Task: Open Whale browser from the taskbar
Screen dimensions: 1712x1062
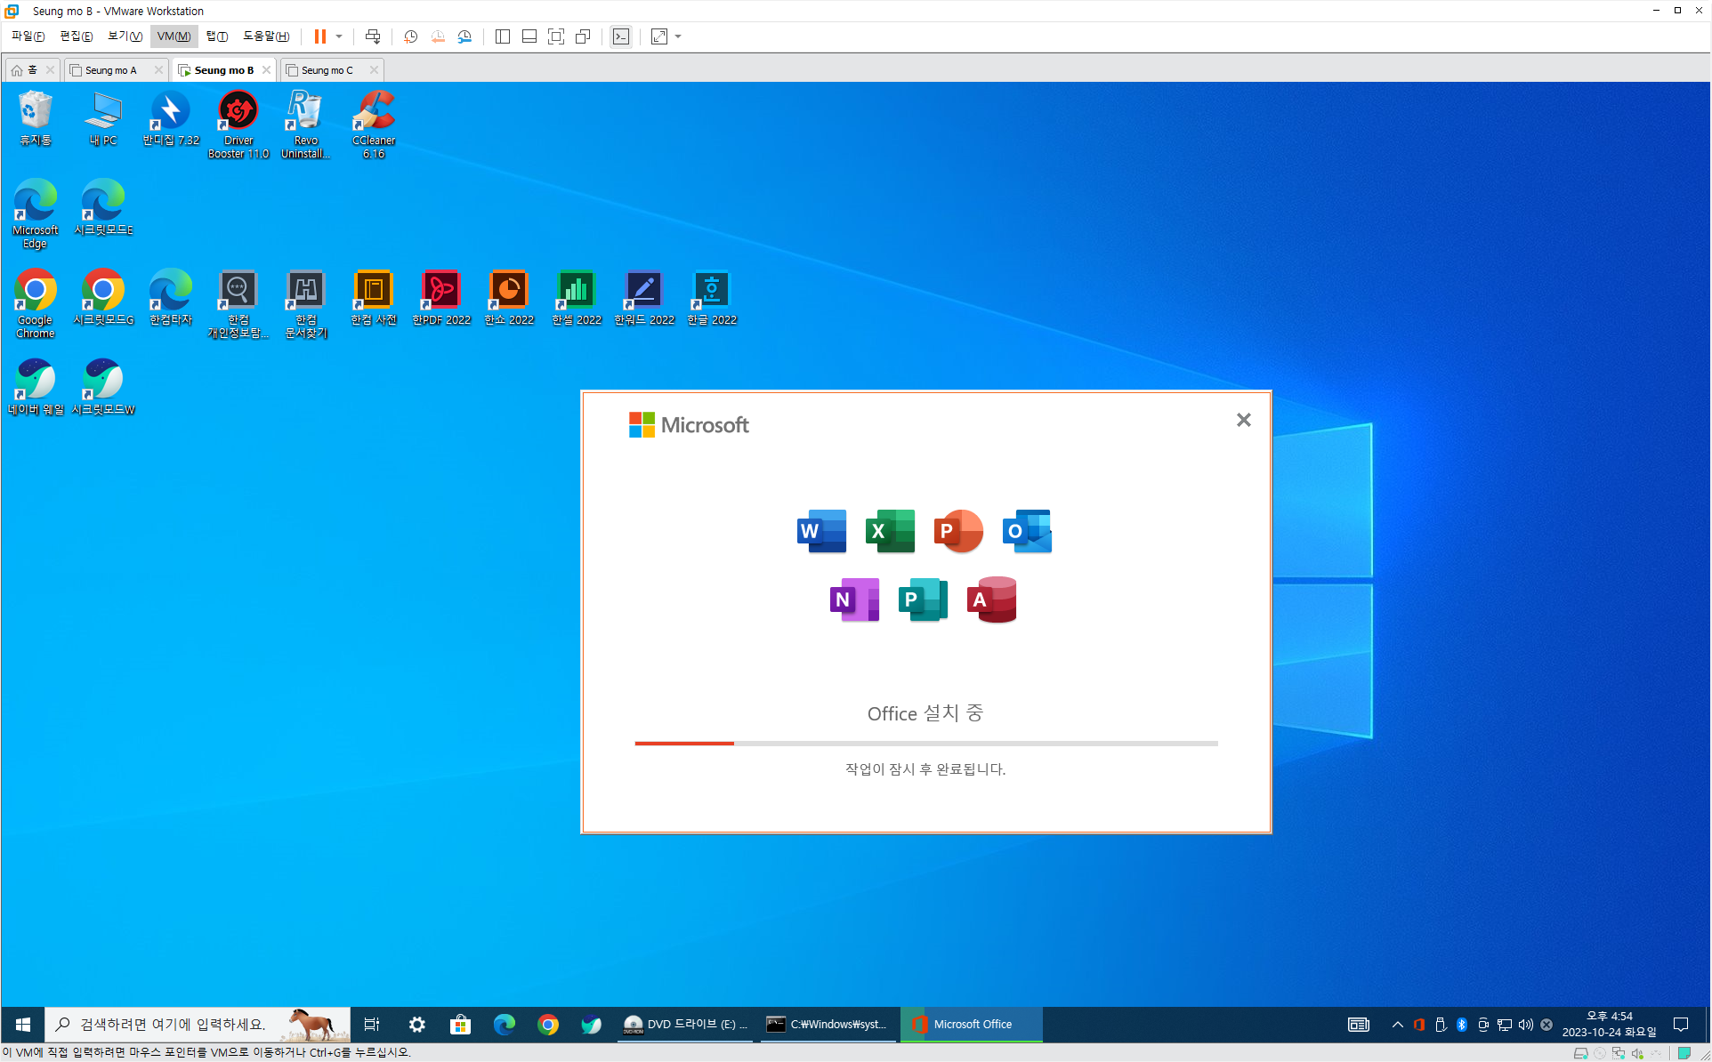Action: point(592,1025)
